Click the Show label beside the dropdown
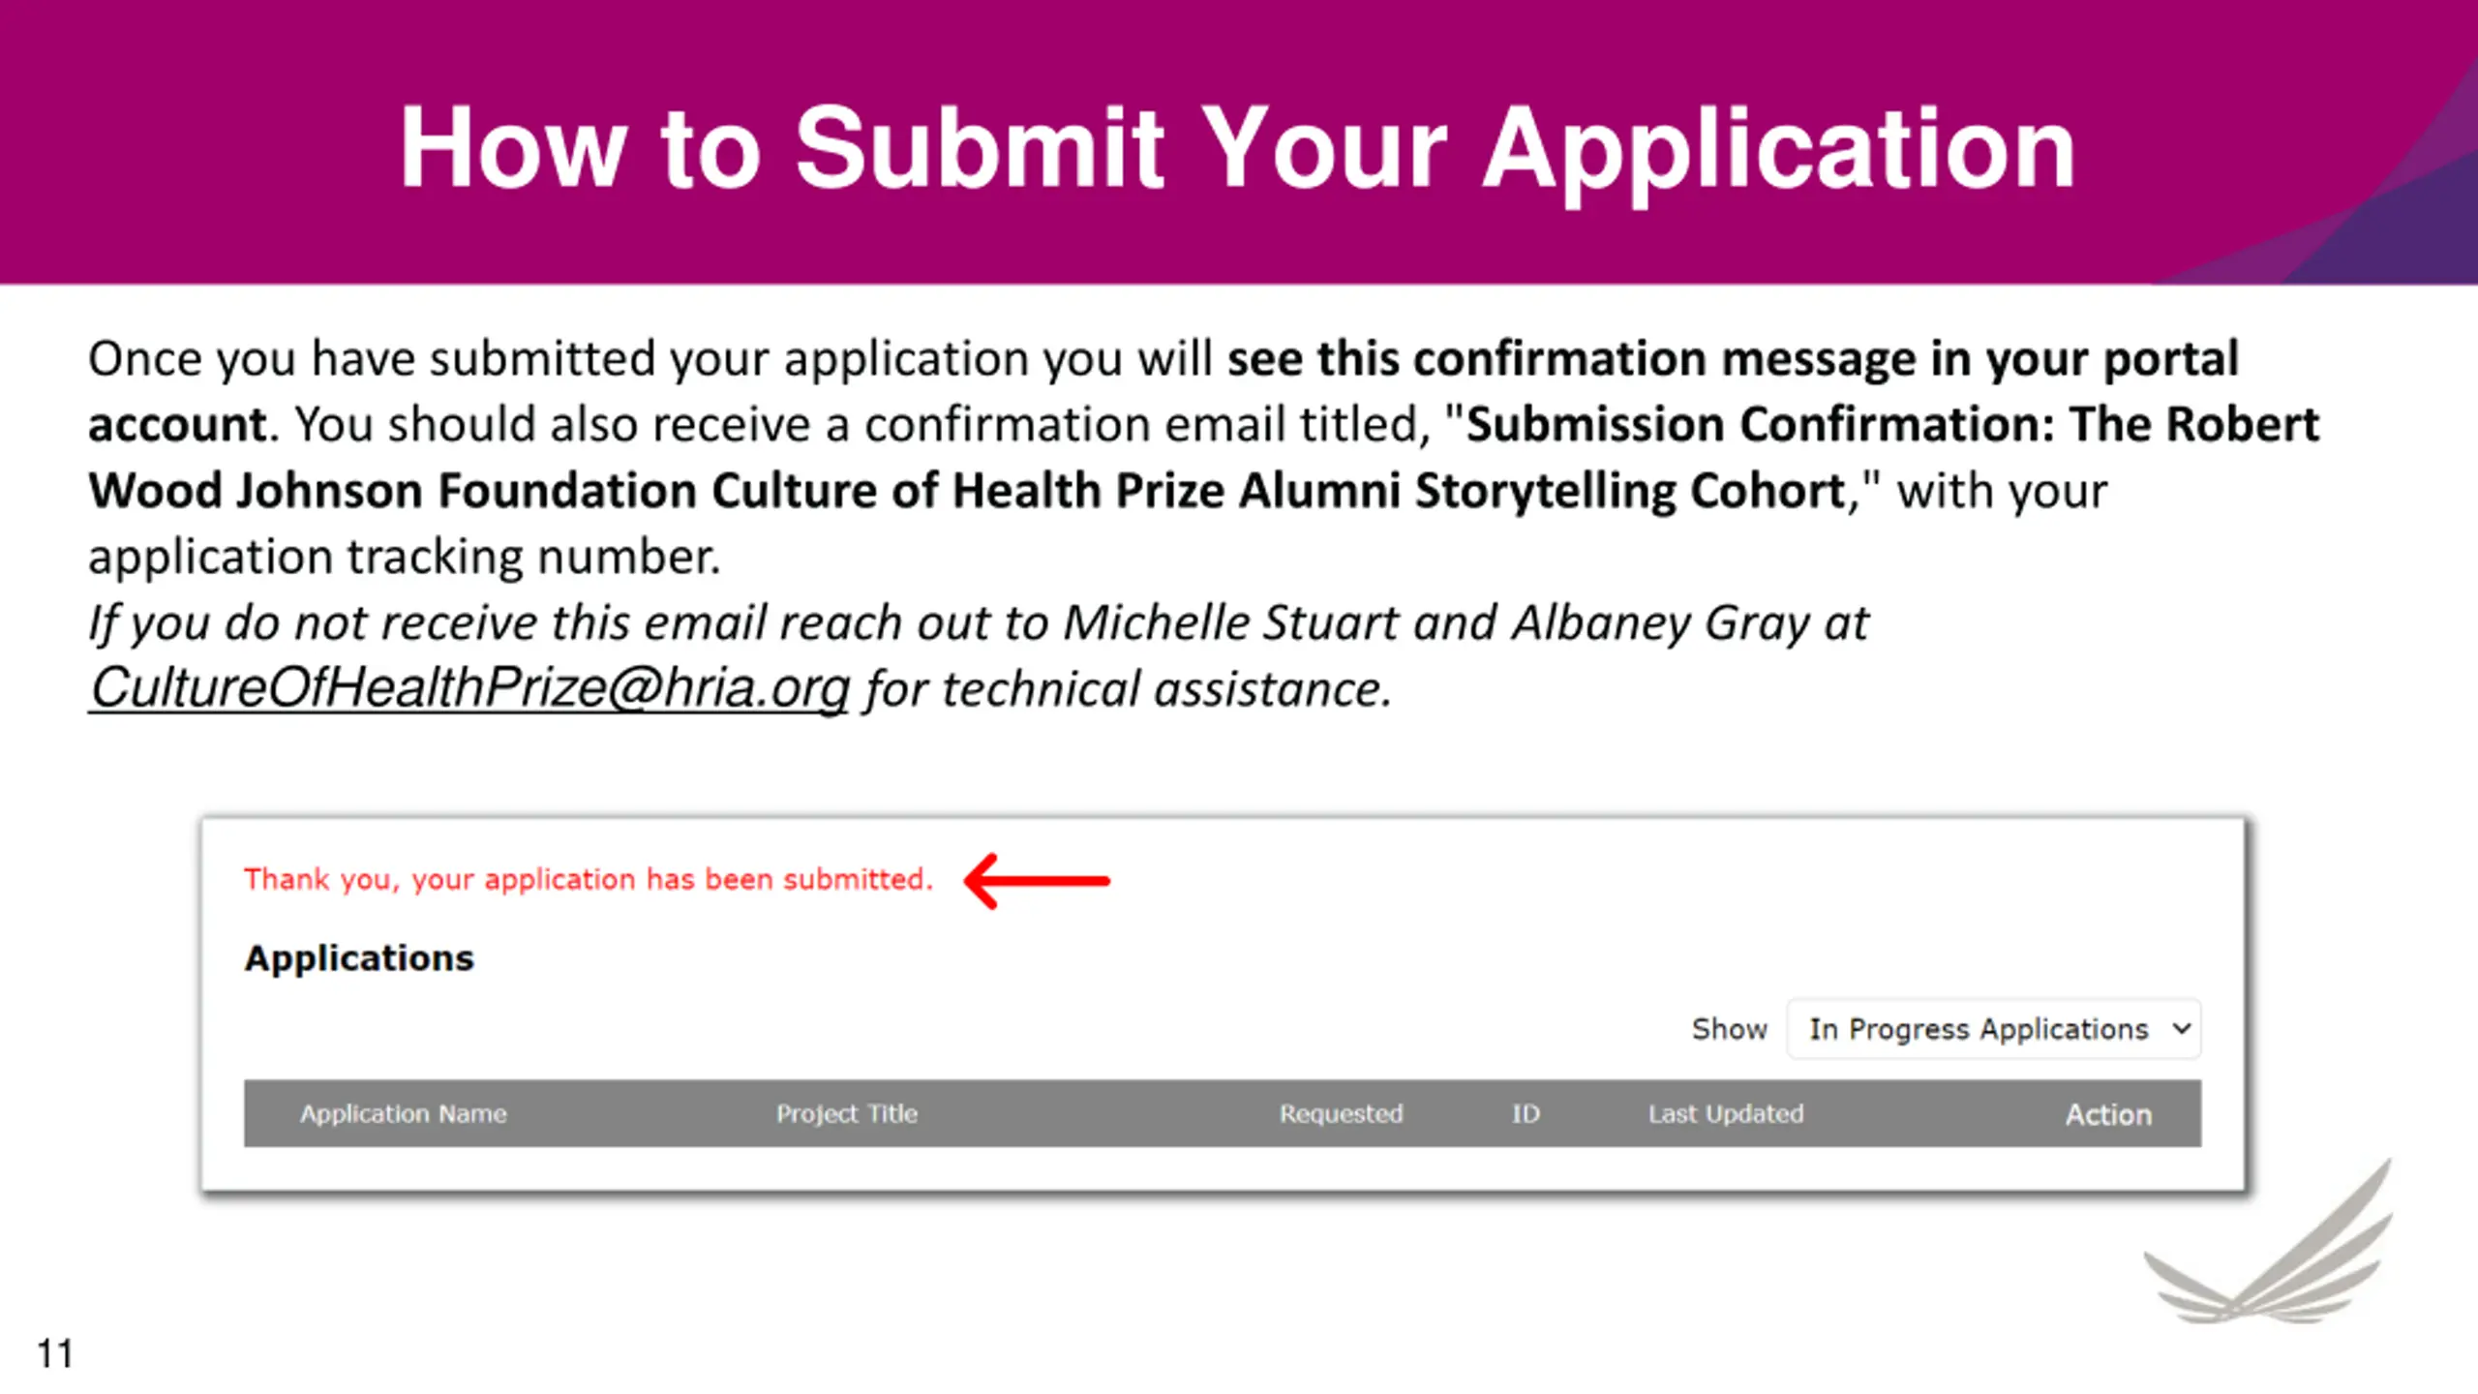Image resolution: width=2478 pixels, height=1394 pixels. 1729,1029
